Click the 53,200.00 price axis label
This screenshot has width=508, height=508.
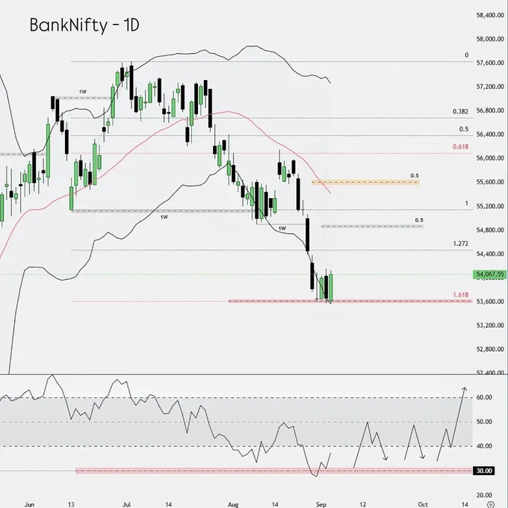click(x=490, y=325)
